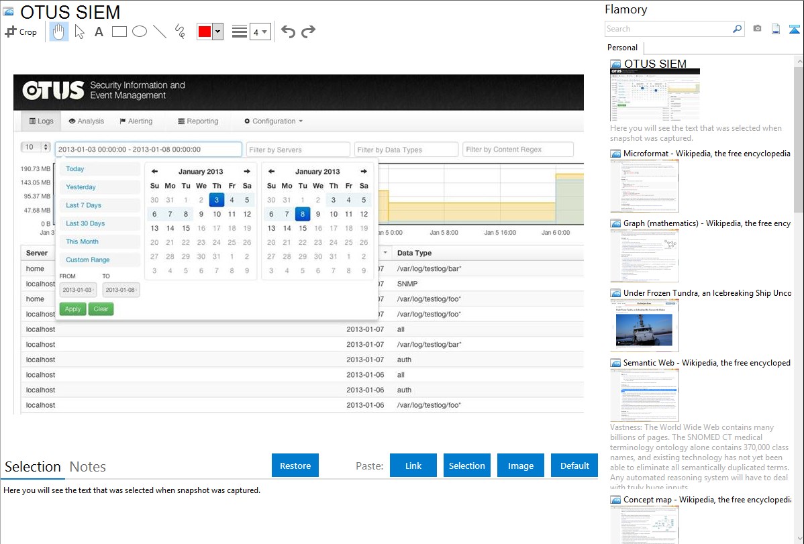
Task: Choose the arrow pointer tool
Action: click(79, 32)
